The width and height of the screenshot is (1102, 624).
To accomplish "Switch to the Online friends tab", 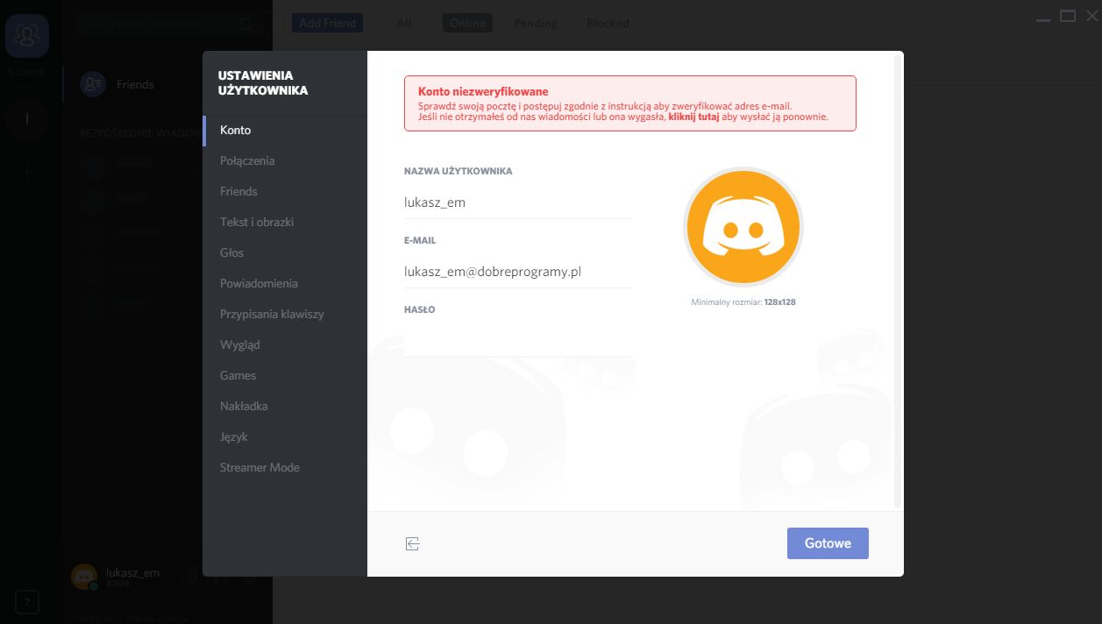I will click(x=467, y=23).
